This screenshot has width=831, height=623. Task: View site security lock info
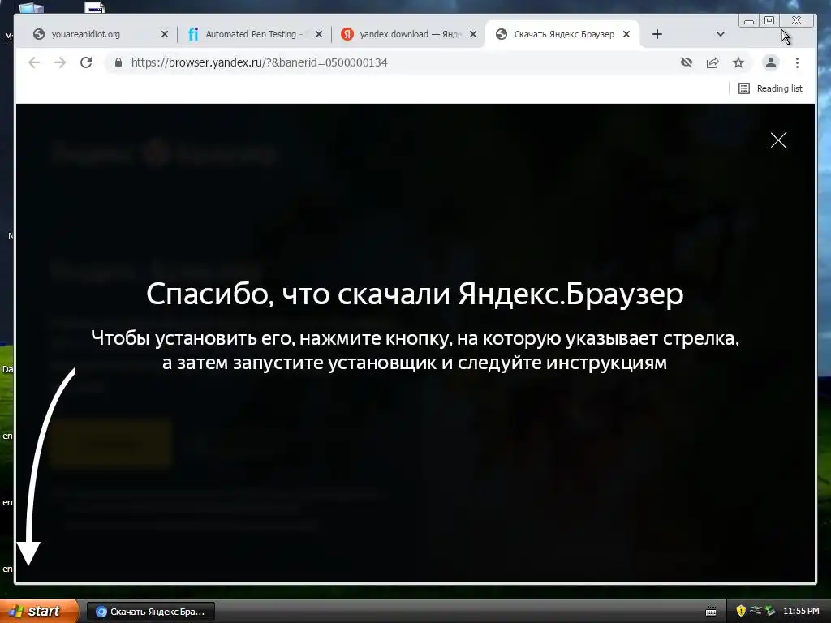click(x=118, y=62)
